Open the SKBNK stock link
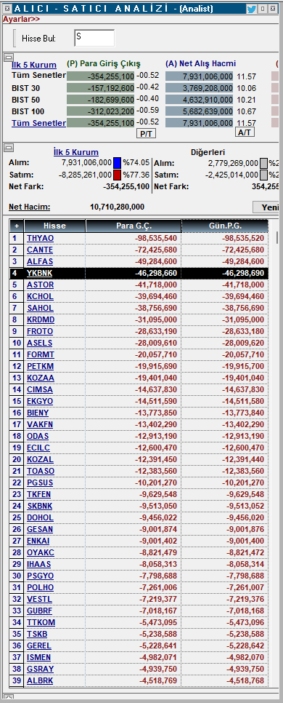 40,507
